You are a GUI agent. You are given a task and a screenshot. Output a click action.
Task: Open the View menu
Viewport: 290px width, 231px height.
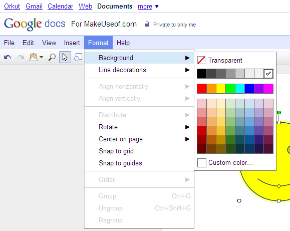tap(49, 43)
